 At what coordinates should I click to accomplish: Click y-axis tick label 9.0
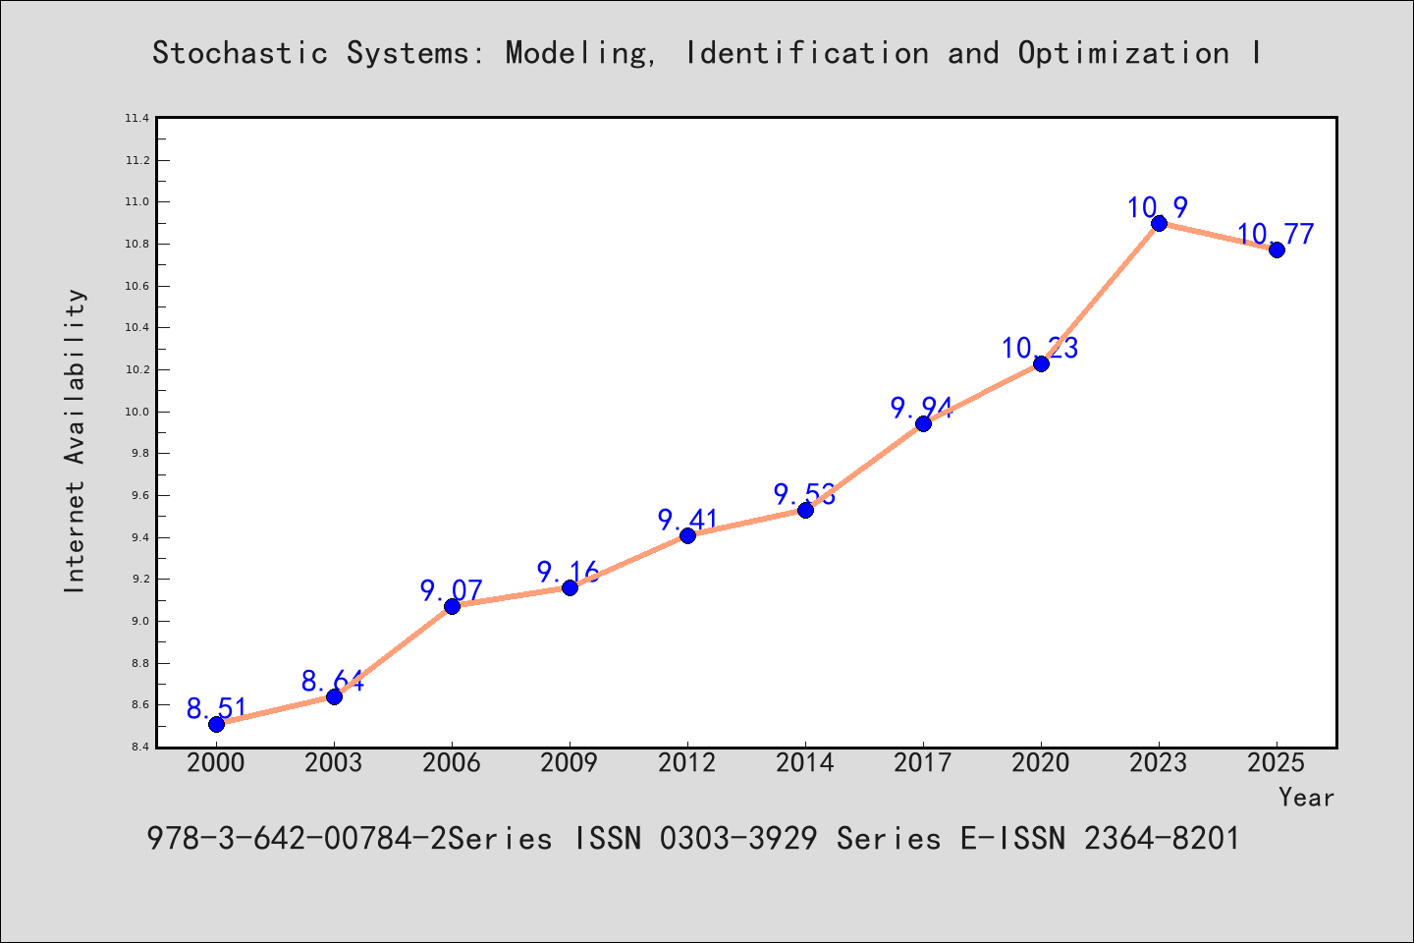pyautogui.click(x=138, y=622)
